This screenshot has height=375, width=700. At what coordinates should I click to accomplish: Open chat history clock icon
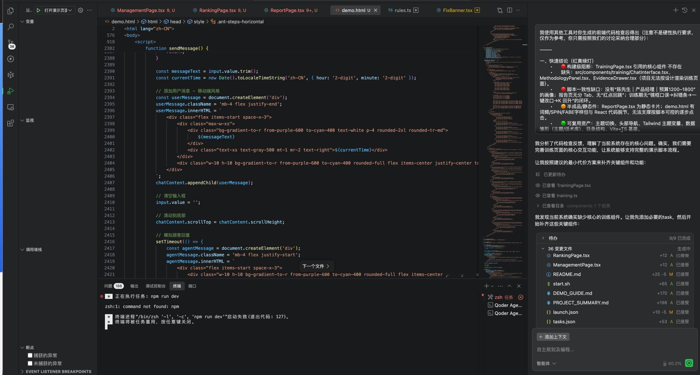point(685,10)
